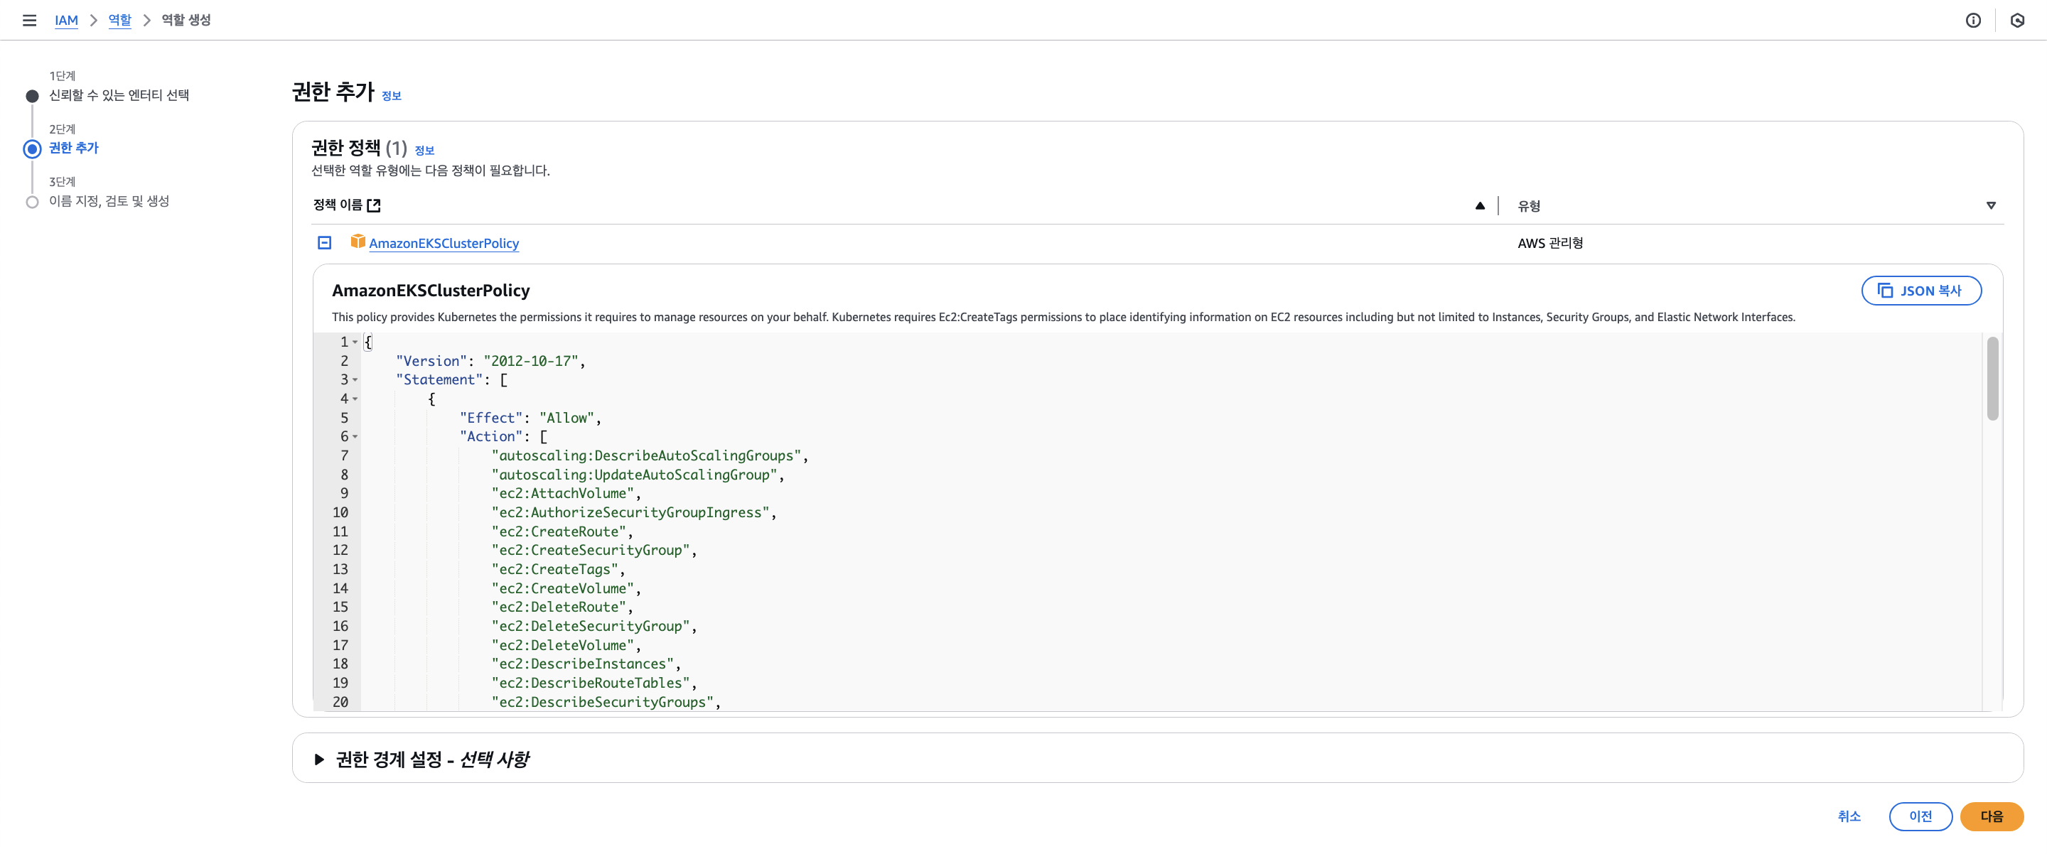Screen dimensions: 2047x854
Task: Fold JSON line 3 Statement array
Action: (x=355, y=379)
